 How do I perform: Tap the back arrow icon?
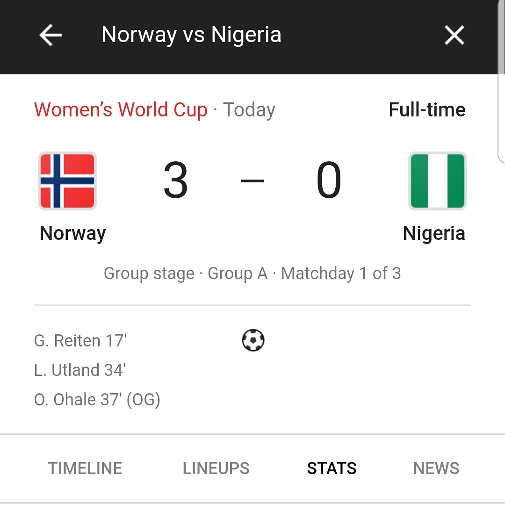[50, 35]
